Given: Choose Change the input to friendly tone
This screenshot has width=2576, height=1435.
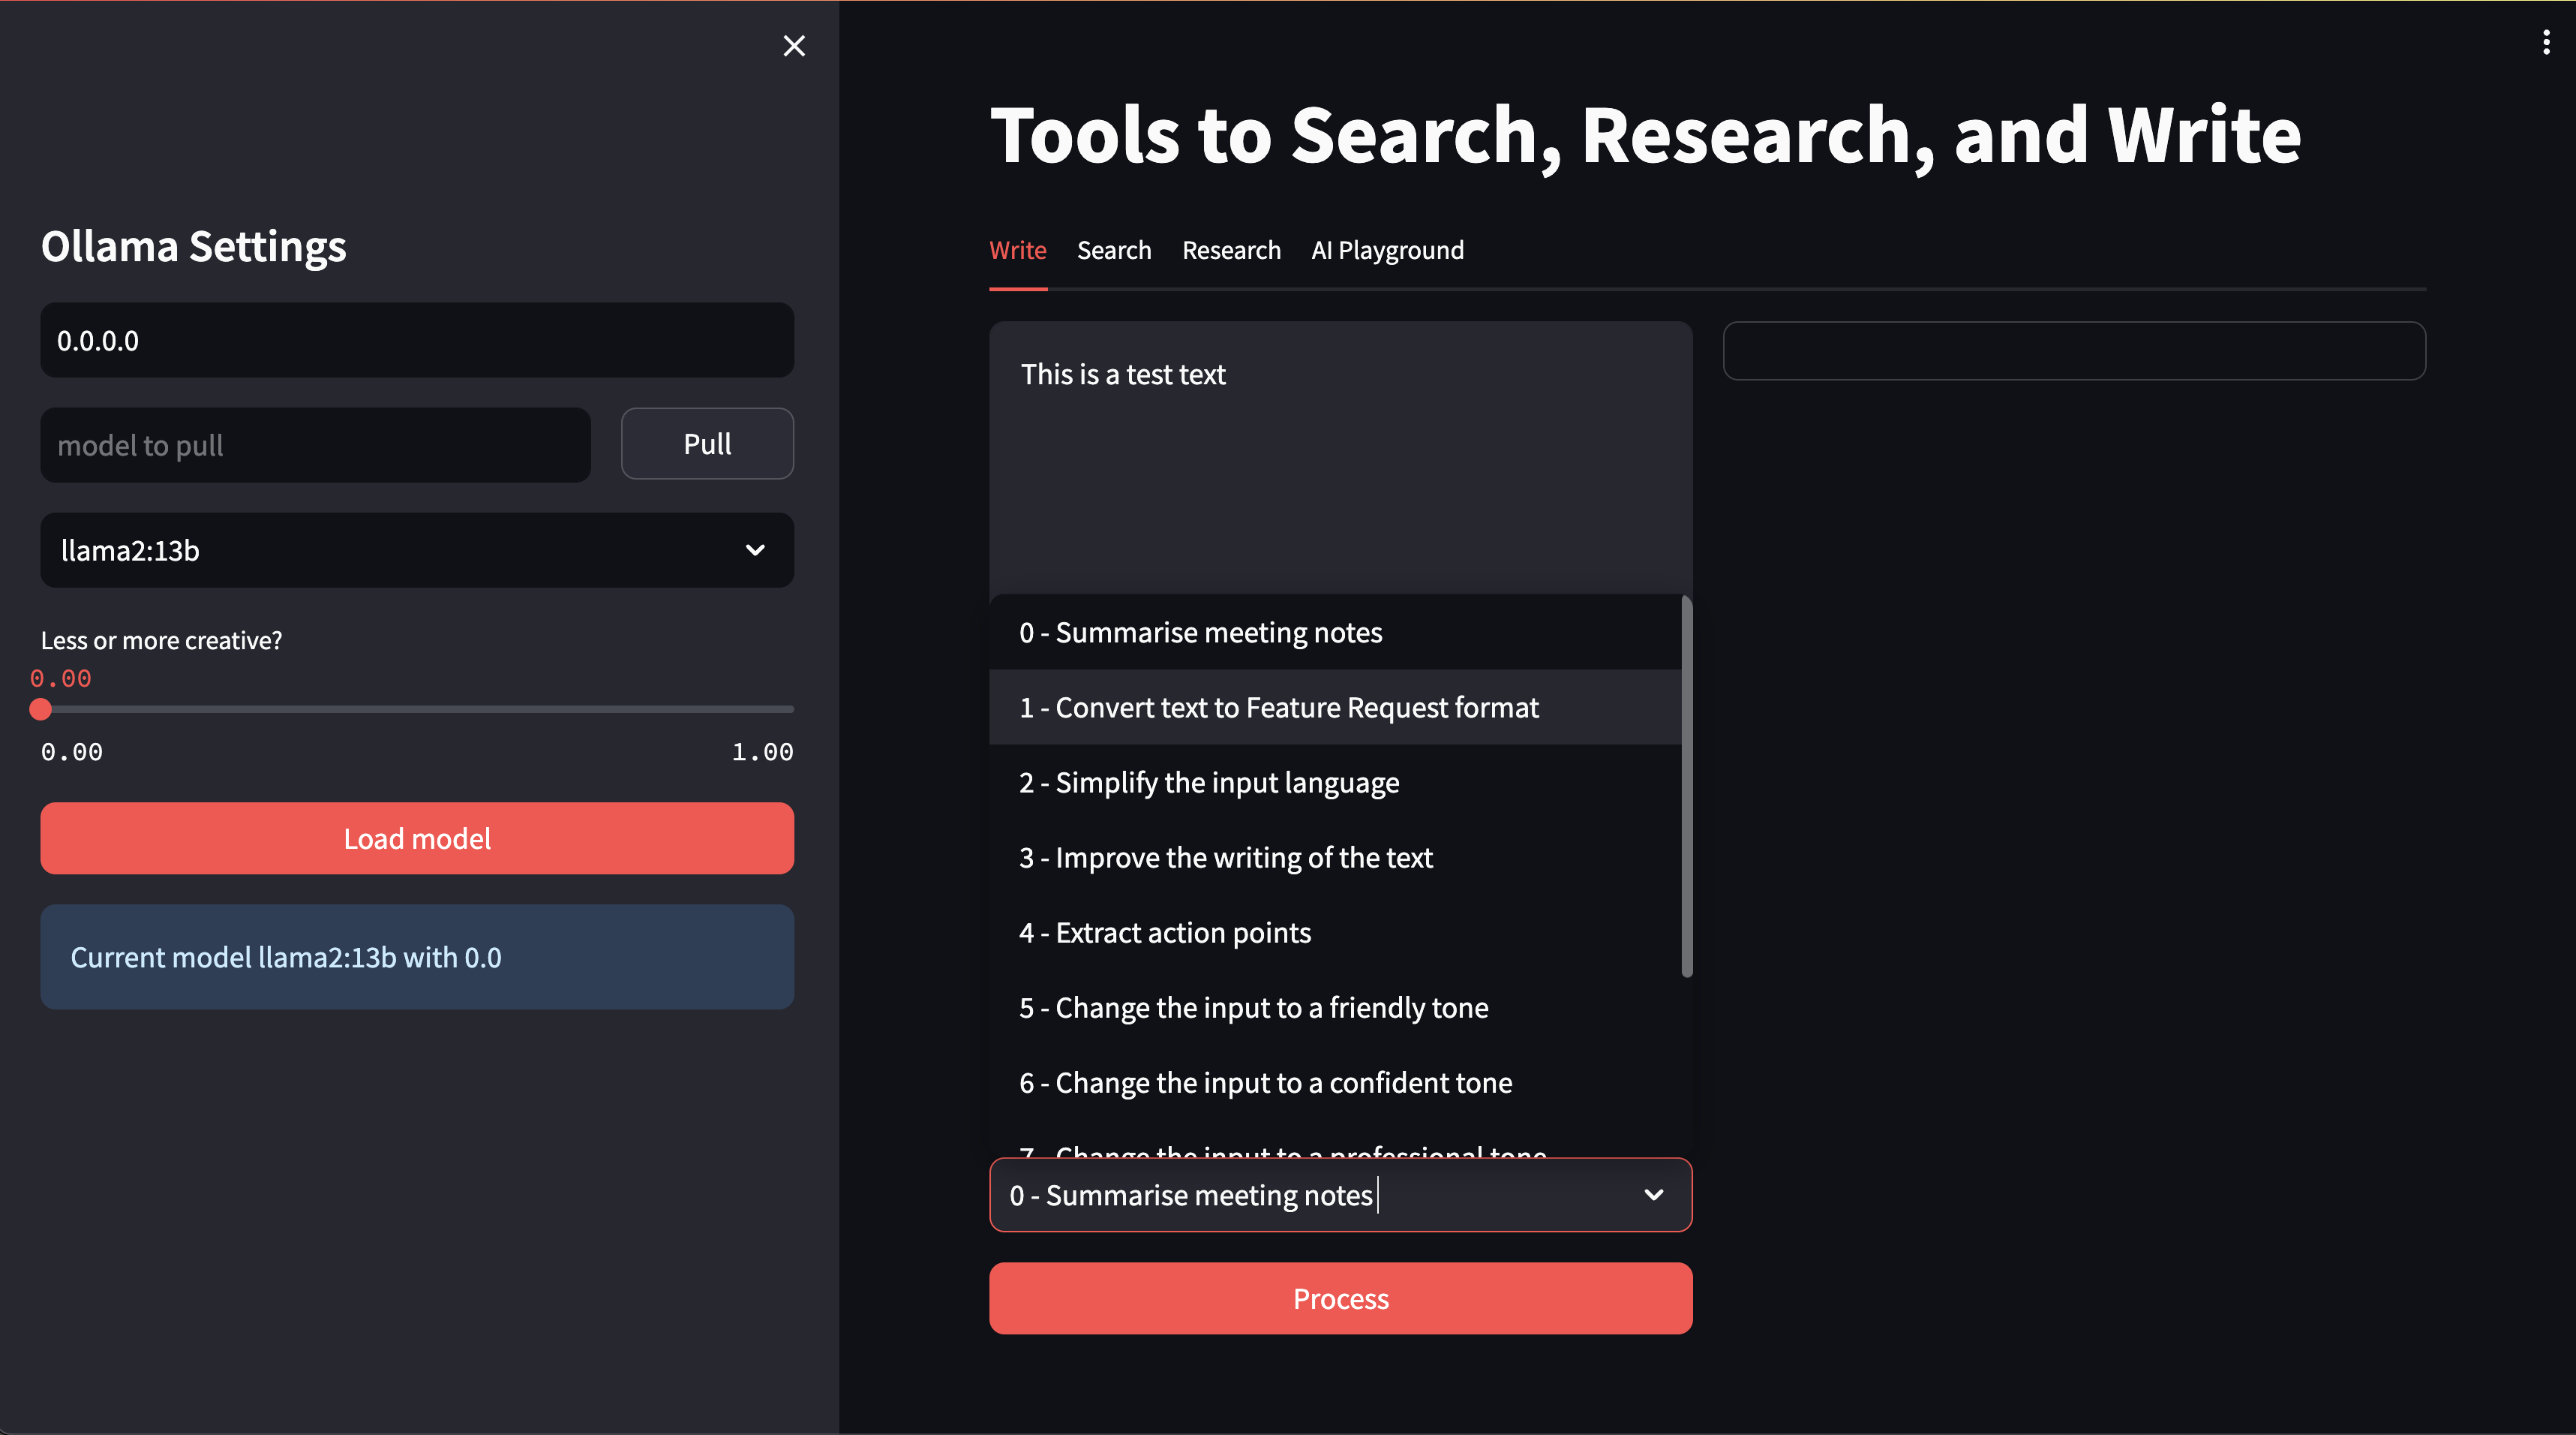Looking at the screenshot, I should point(1253,1008).
